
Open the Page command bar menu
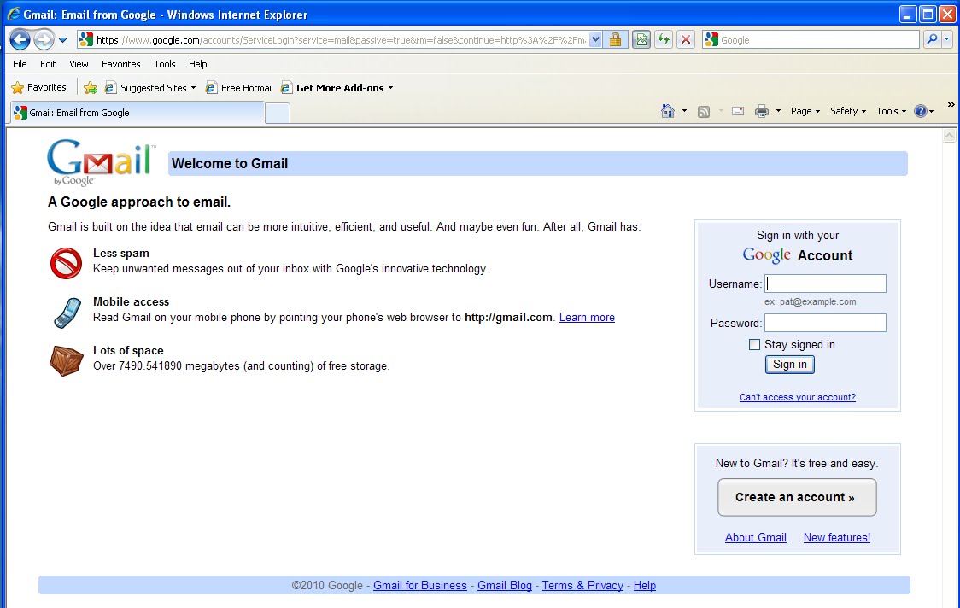(x=805, y=111)
